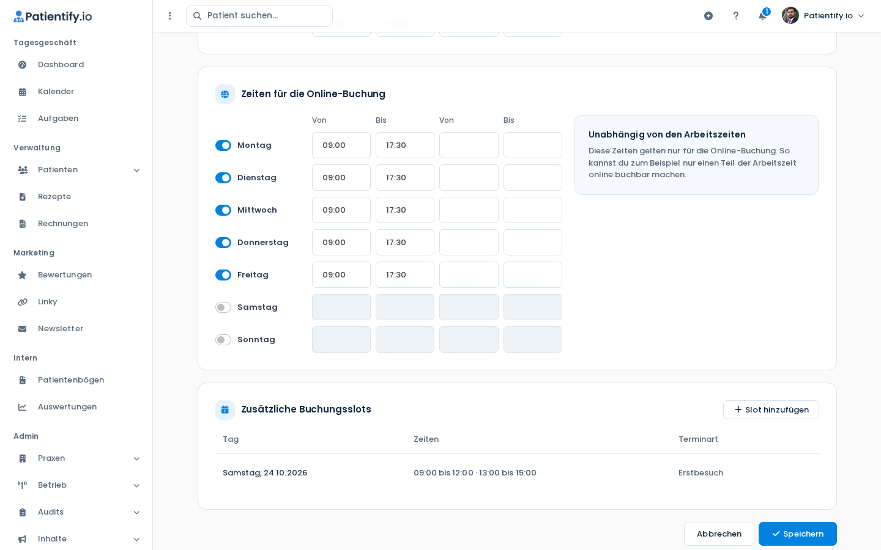
Task: Expand the Betrieb submenu chevron
Action: (x=137, y=486)
